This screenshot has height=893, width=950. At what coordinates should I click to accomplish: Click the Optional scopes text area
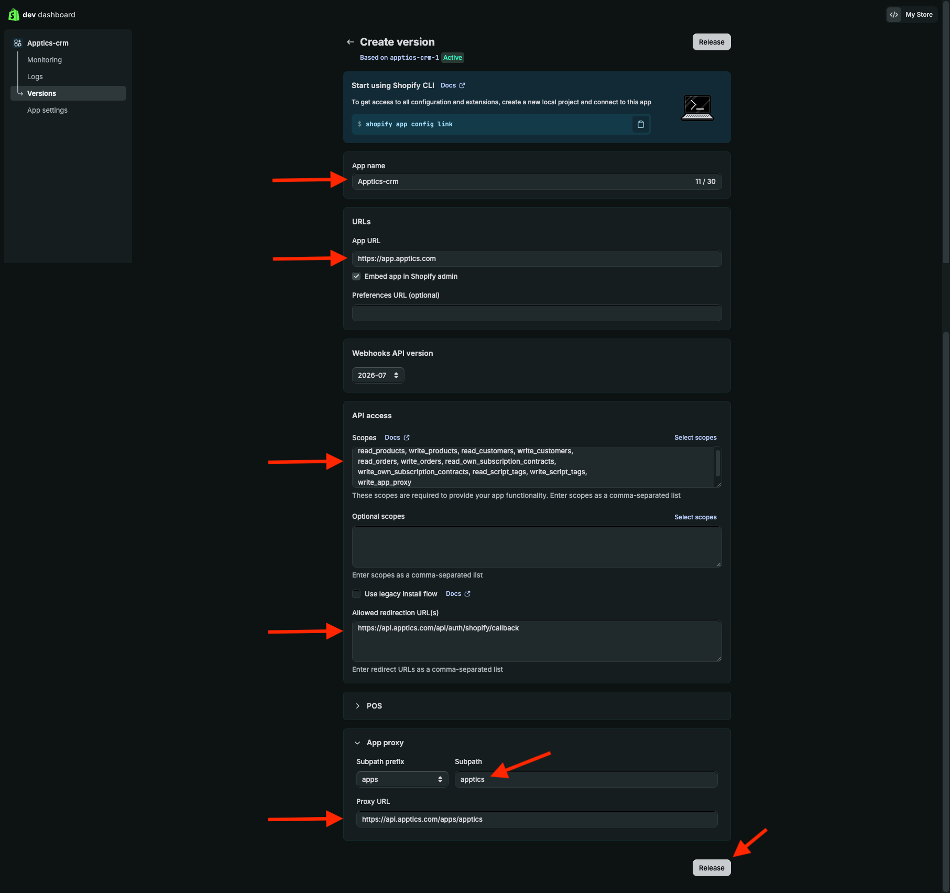pyautogui.click(x=537, y=547)
